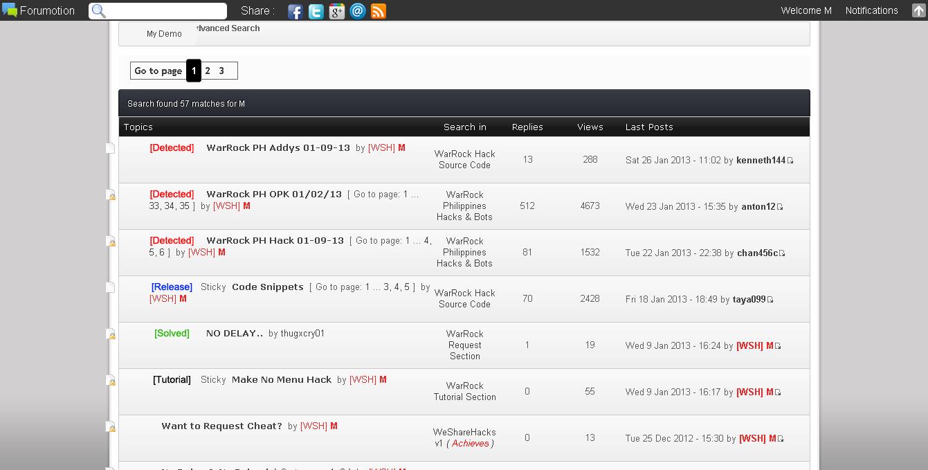This screenshot has width=928, height=470.
Task: Click locked topic icon for NO DELAY row
Action: click(x=110, y=334)
